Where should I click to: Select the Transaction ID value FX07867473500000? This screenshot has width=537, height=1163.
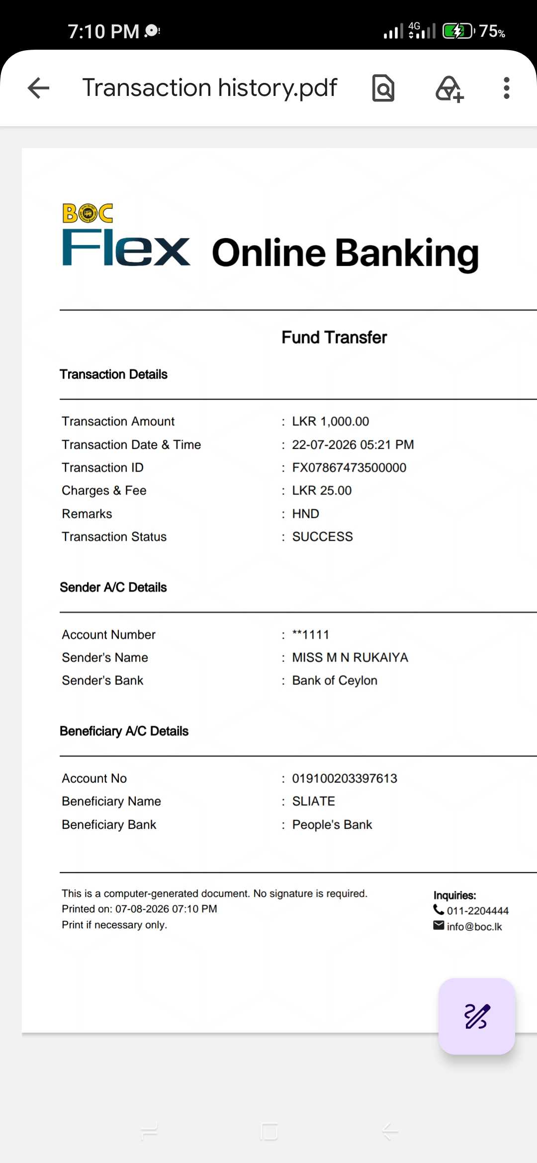349,468
